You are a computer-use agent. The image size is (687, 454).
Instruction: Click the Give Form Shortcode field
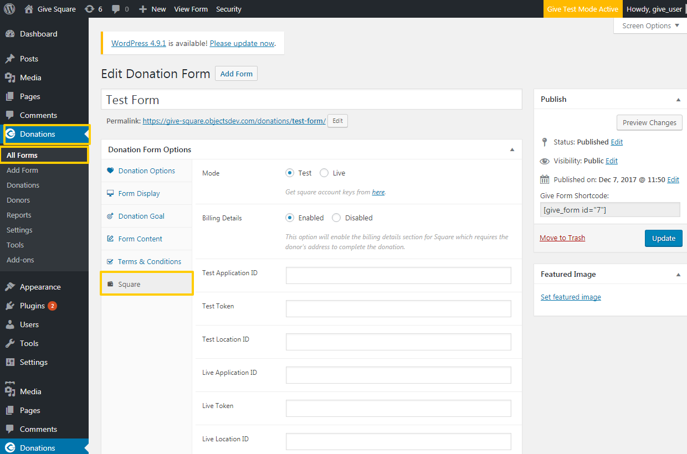click(610, 209)
